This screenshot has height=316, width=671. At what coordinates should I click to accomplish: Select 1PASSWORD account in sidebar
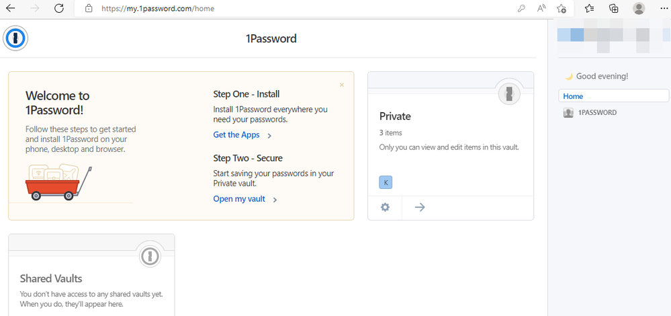[x=596, y=113]
